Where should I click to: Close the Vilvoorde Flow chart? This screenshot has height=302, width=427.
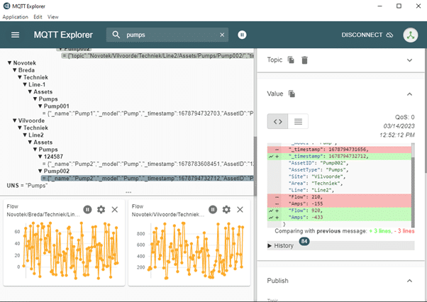coord(240,209)
